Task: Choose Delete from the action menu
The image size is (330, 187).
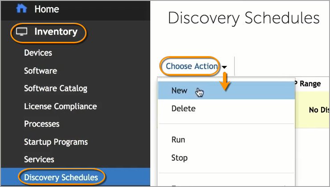Action: pyautogui.click(x=183, y=108)
